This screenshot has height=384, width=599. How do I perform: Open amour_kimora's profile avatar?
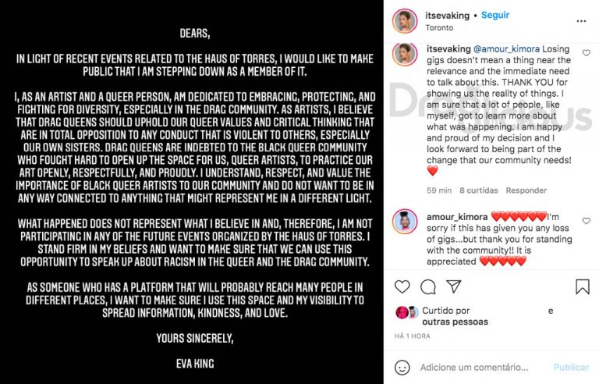405,222
